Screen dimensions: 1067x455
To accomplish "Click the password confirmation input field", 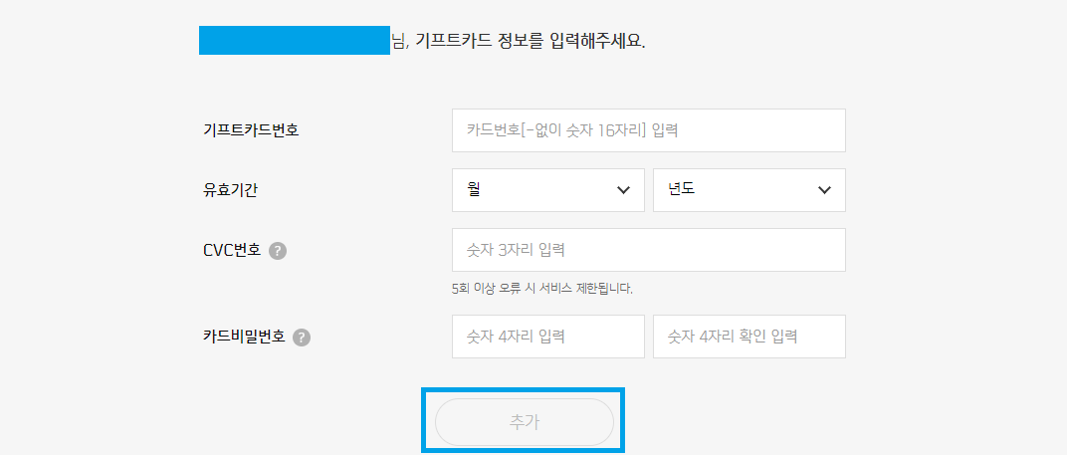I will click(x=749, y=337).
